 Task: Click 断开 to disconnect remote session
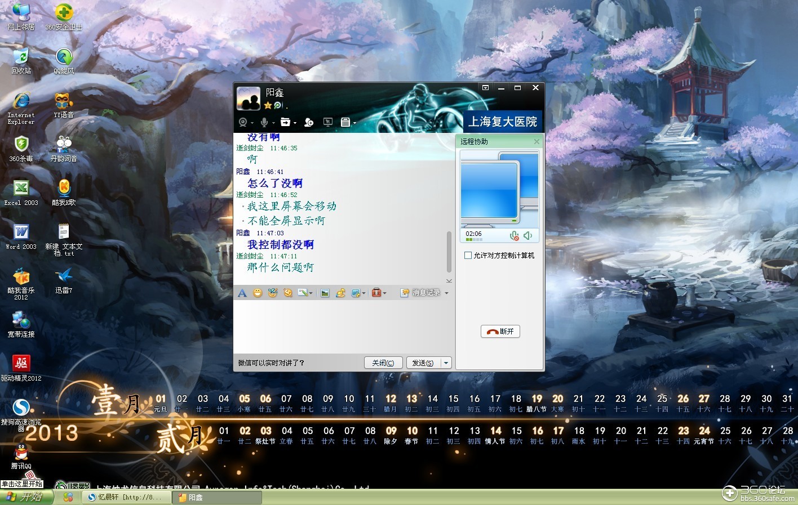[500, 332]
